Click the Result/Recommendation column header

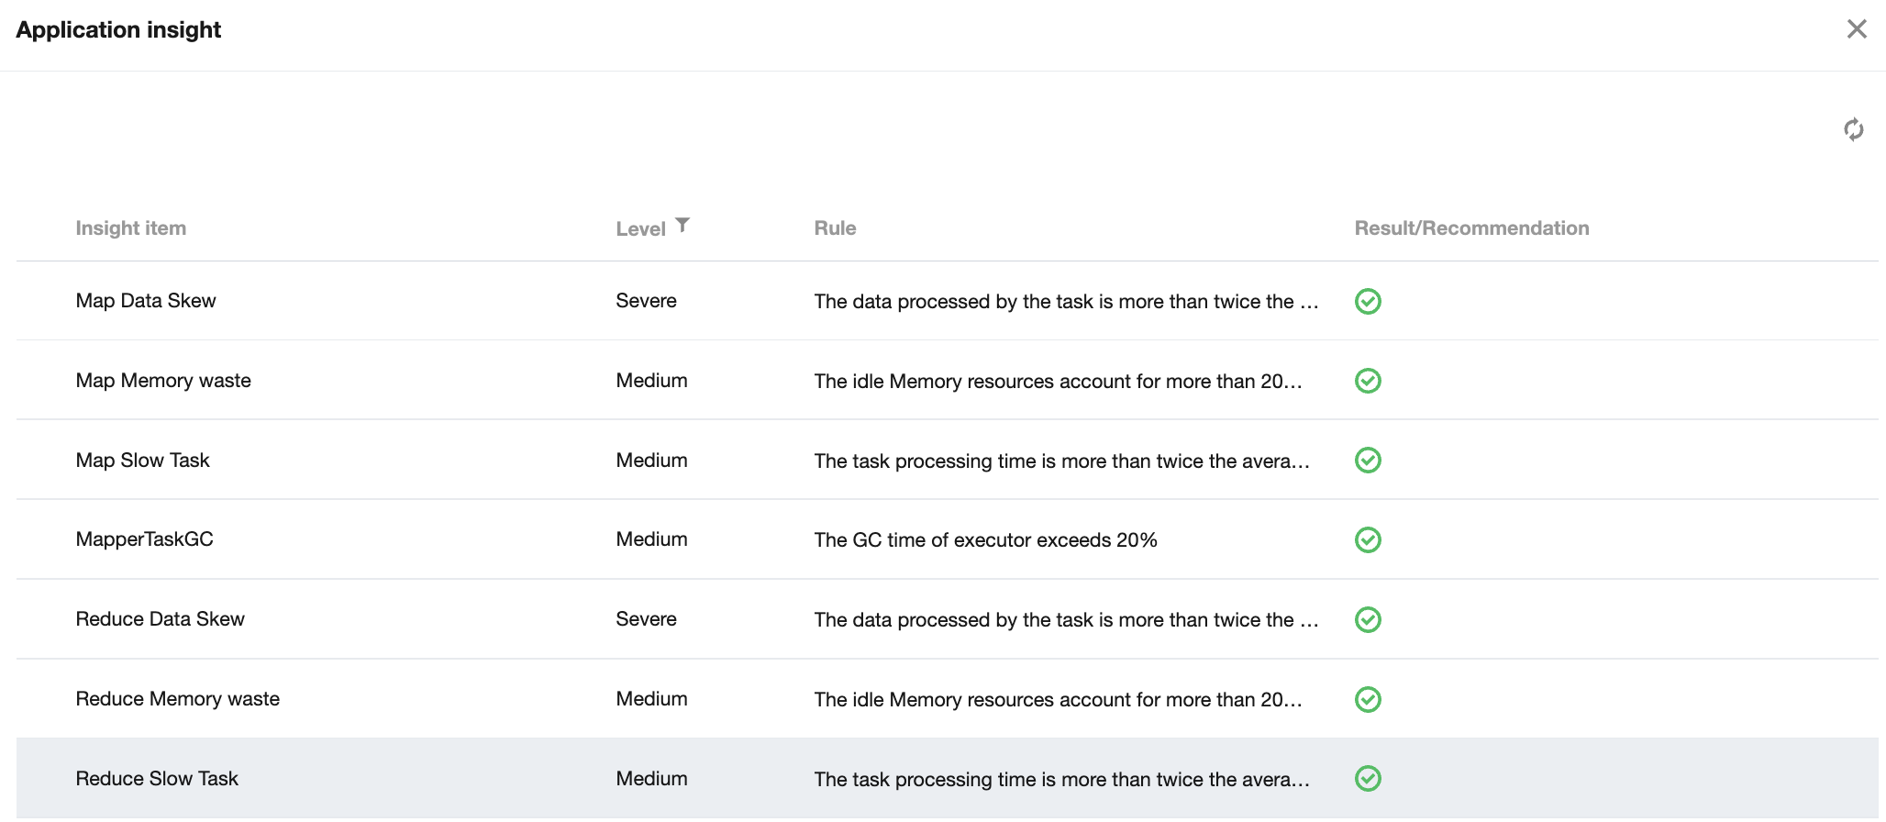[1471, 228]
